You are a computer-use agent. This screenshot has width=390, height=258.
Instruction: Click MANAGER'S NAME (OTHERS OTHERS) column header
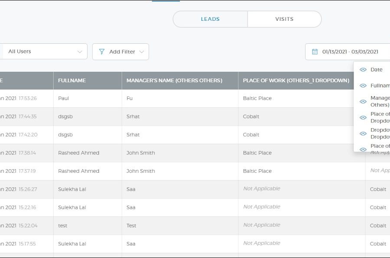pyautogui.click(x=174, y=81)
